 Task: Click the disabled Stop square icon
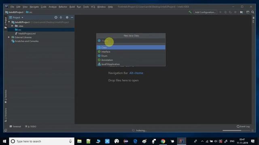236,12
